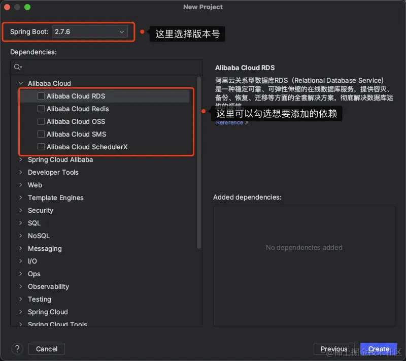Expand the Testing group
Screen dimensions: 406x361
pos(21,299)
